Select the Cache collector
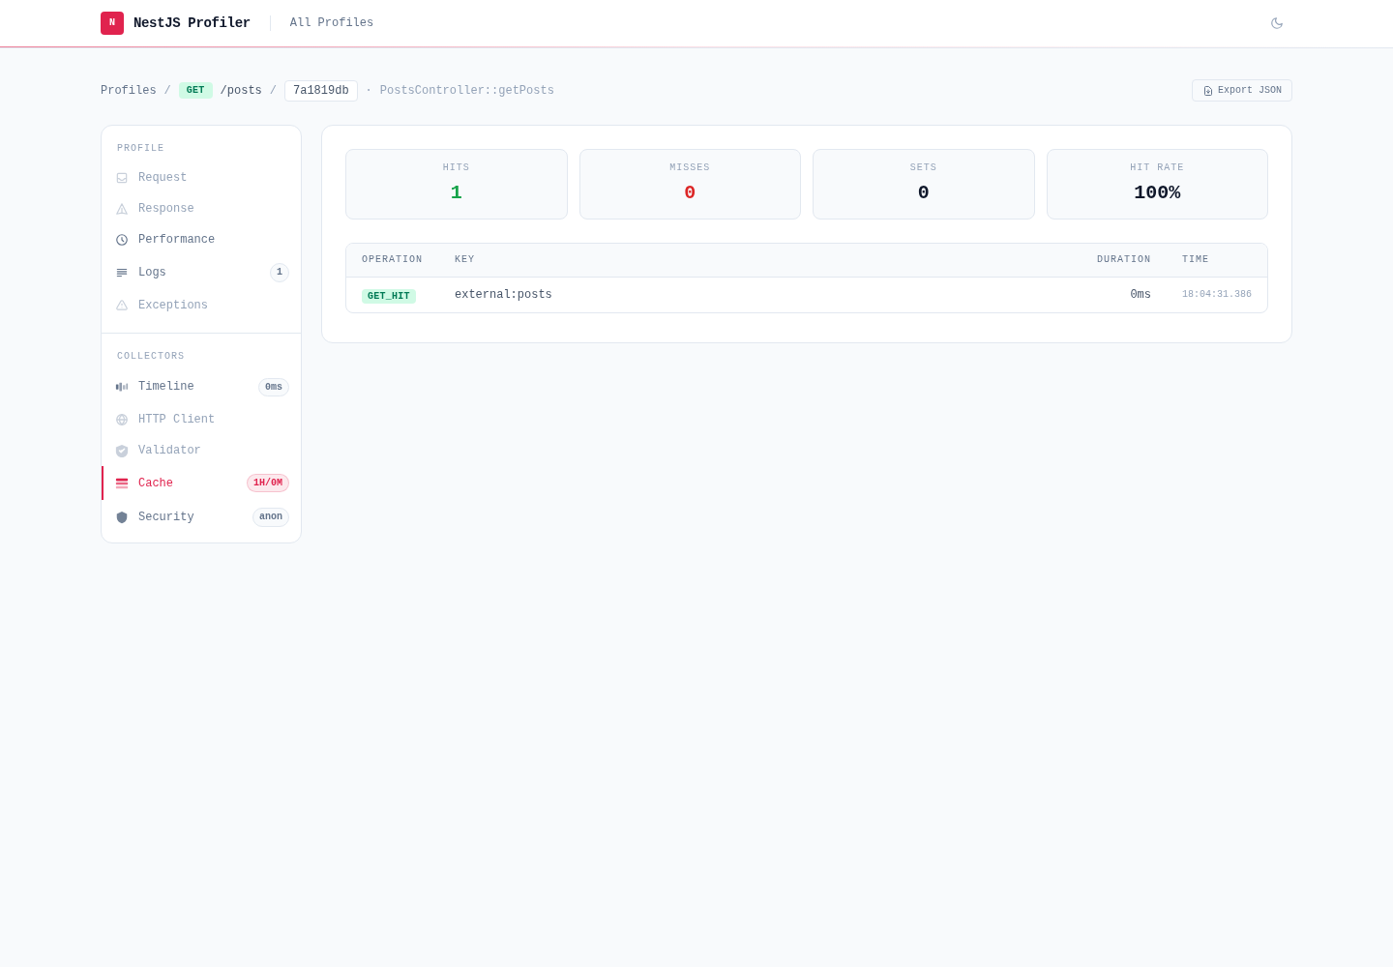This screenshot has width=1393, height=967. pos(201,483)
